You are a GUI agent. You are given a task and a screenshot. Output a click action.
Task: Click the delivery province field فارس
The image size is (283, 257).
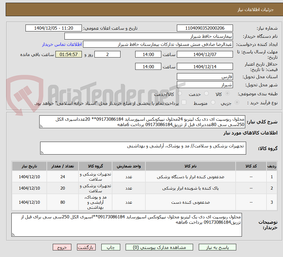[205, 77]
